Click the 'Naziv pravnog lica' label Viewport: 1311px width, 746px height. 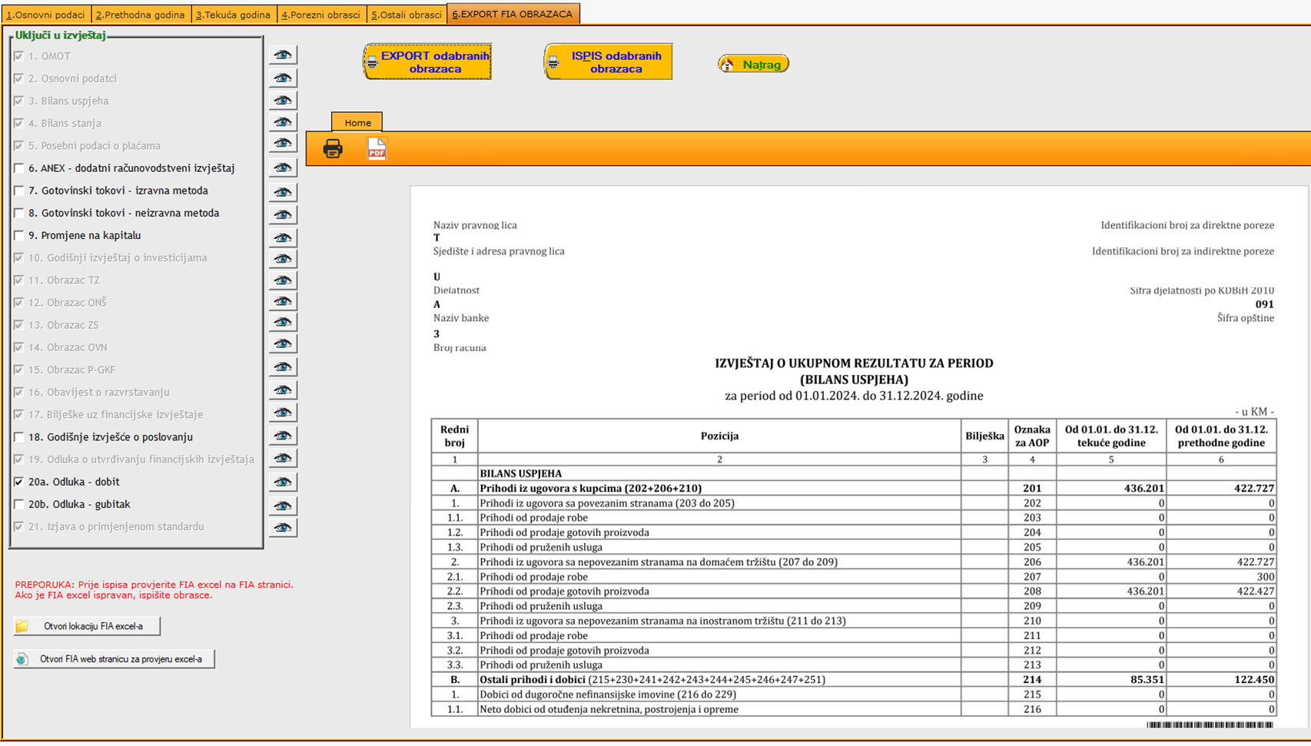[x=475, y=225]
